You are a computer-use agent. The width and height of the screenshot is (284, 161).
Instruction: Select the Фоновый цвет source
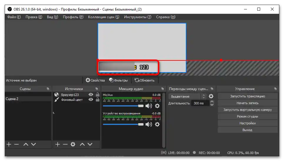pos(72,100)
